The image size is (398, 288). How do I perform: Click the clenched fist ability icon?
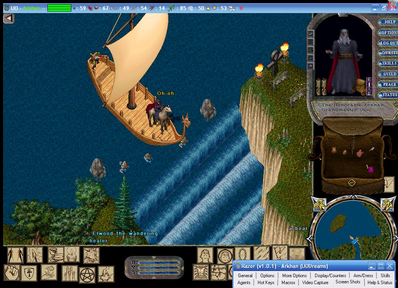12,272
